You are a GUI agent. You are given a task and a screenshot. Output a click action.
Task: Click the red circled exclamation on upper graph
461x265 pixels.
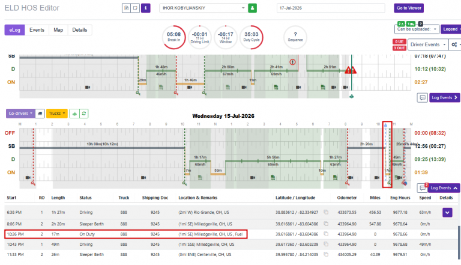[x=292, y=62]
